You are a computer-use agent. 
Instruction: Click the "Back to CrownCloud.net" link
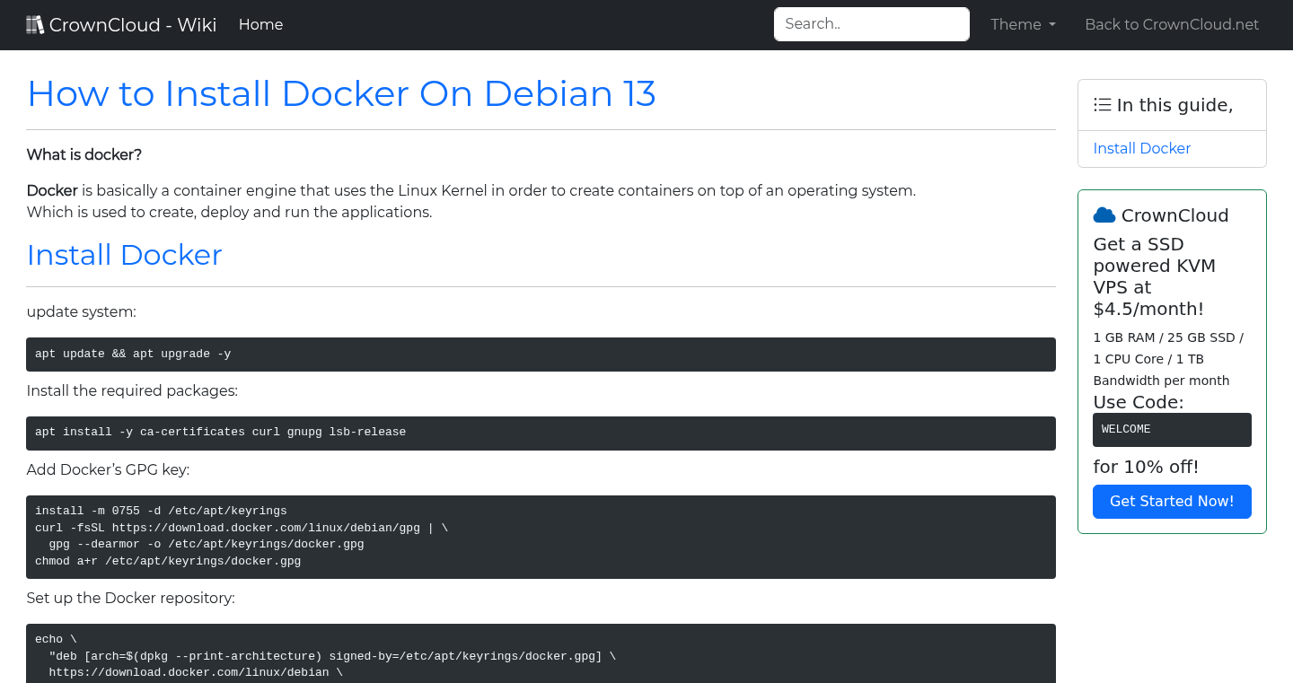pos(1172,24)
